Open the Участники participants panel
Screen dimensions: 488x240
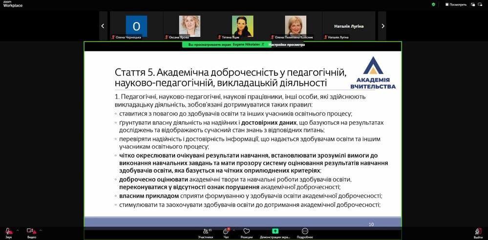pos(205,232)
